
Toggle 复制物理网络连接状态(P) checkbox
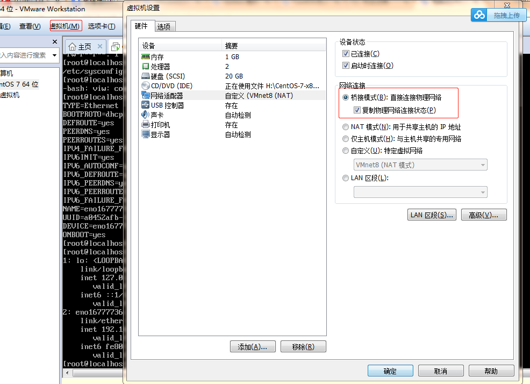(x=356, y=110)
